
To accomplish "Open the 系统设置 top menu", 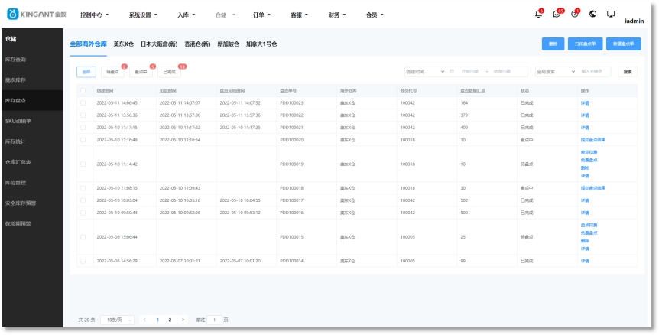I will 144,15.
